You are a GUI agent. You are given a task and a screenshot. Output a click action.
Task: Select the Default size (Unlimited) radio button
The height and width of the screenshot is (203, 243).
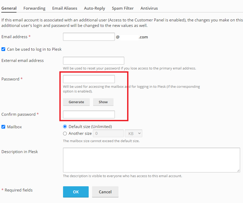coord(65,126)
